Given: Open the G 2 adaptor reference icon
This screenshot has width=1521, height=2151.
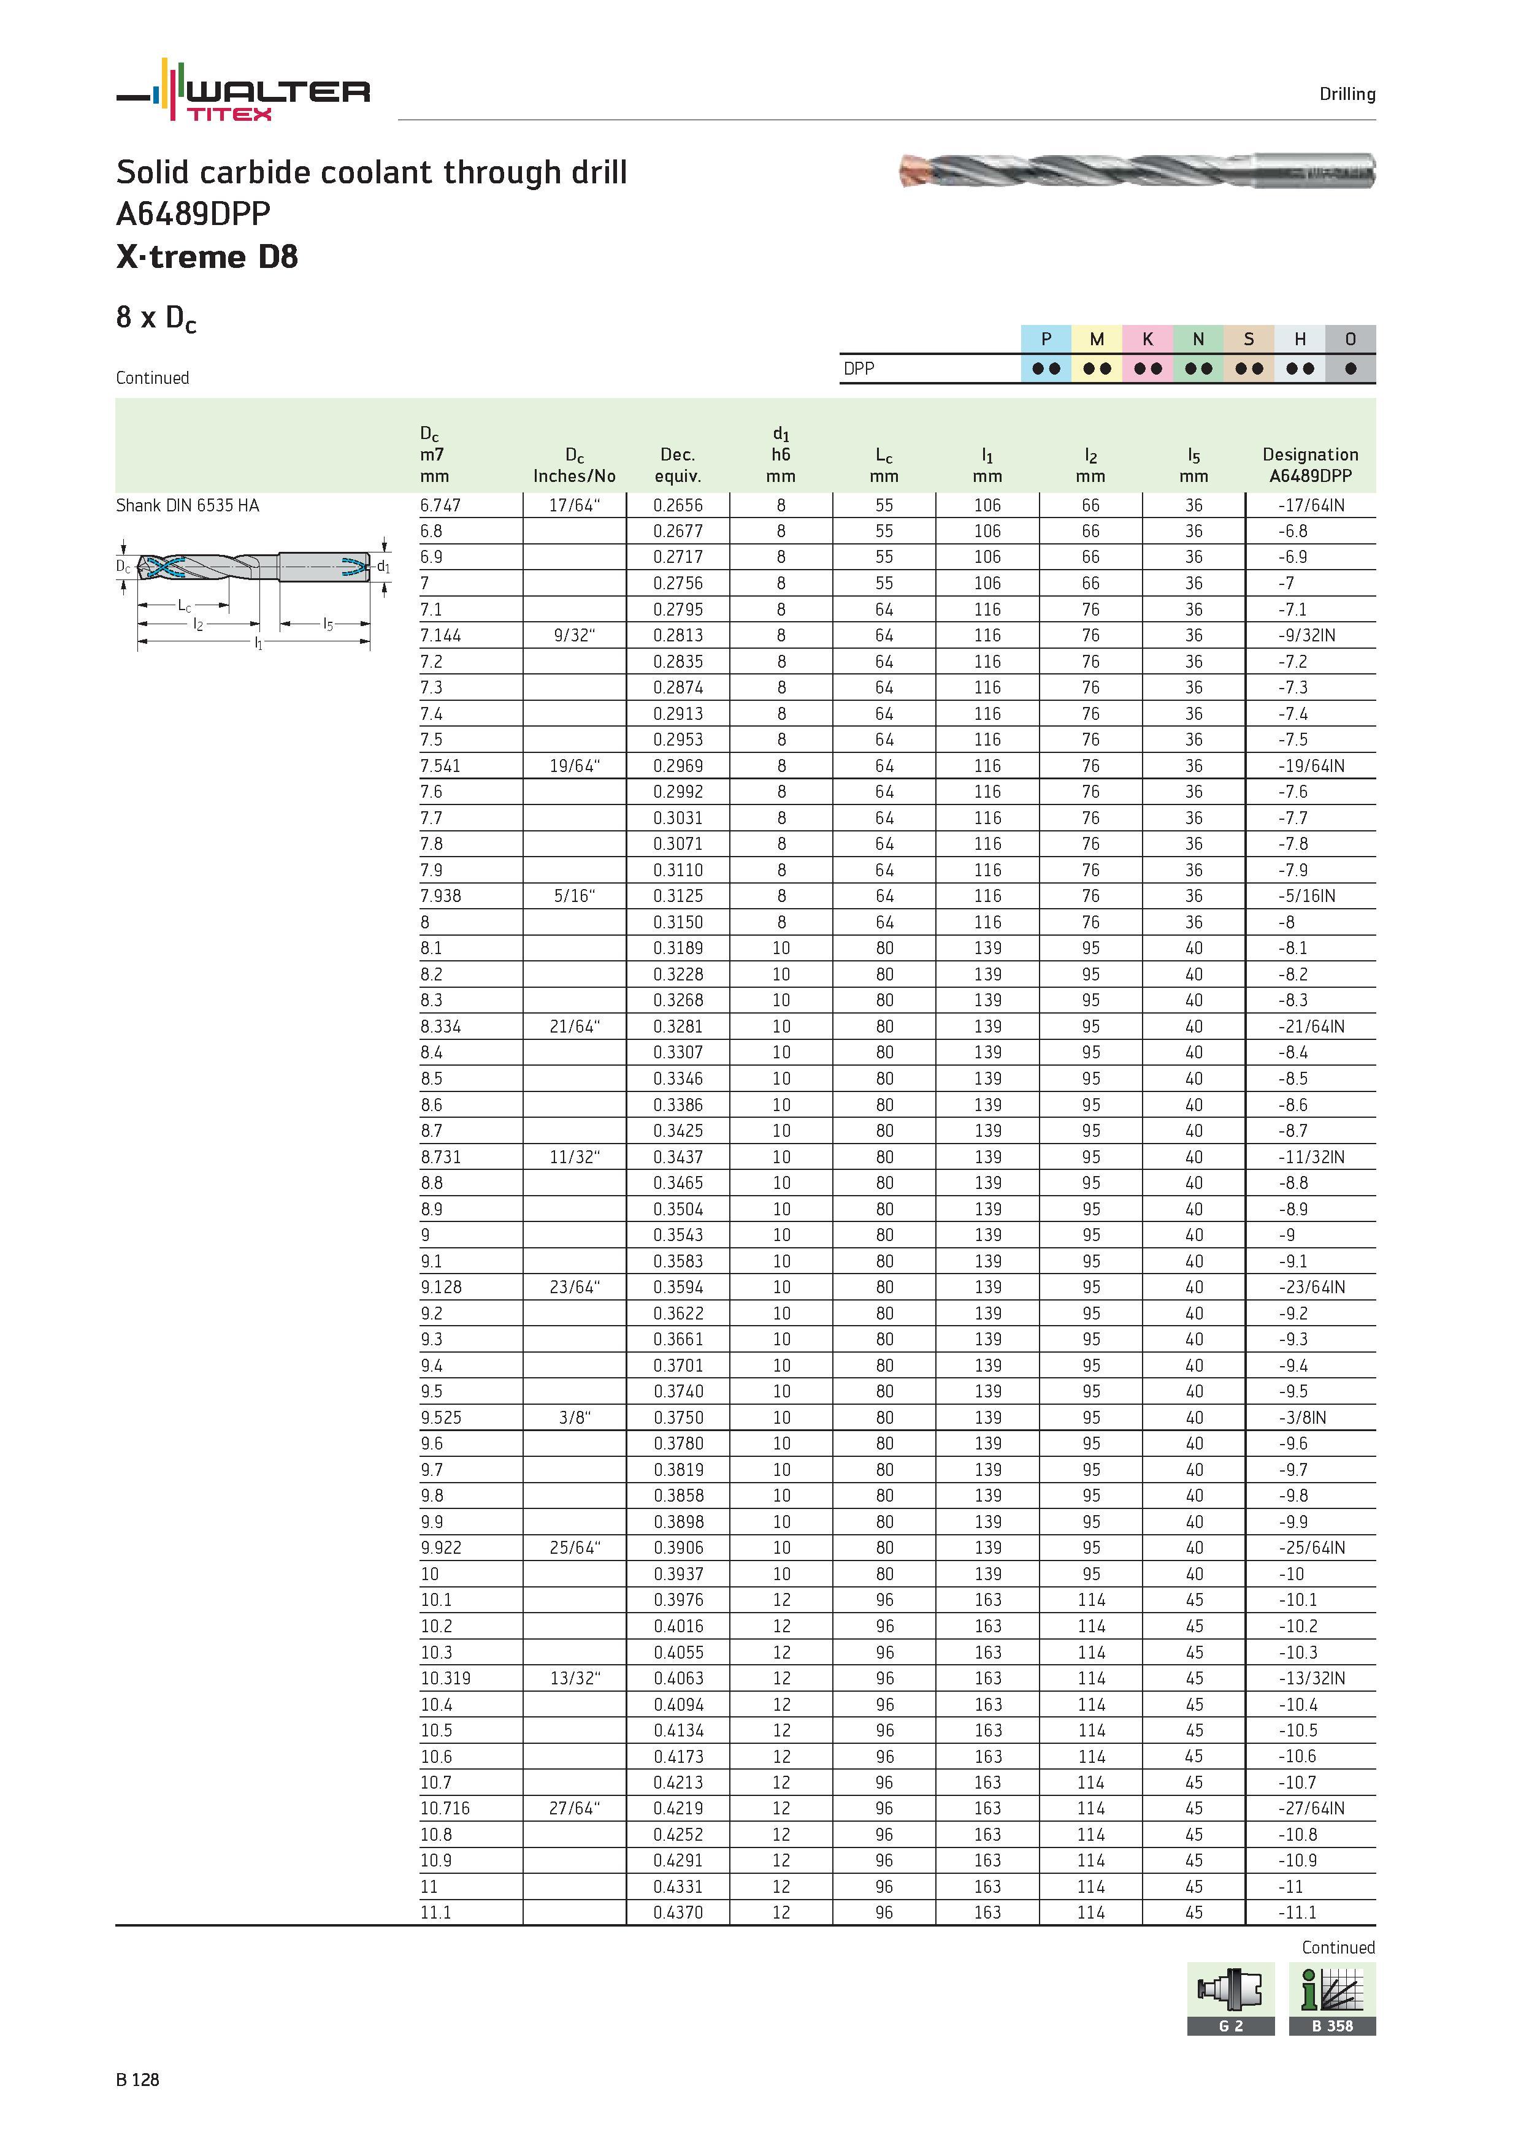Looking at the screenshot, I should (x=1230, y=1998).
